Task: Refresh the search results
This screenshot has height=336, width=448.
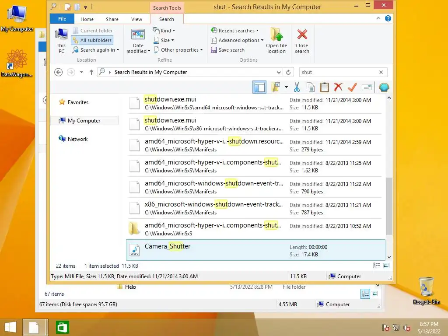Action: point(288,72)
